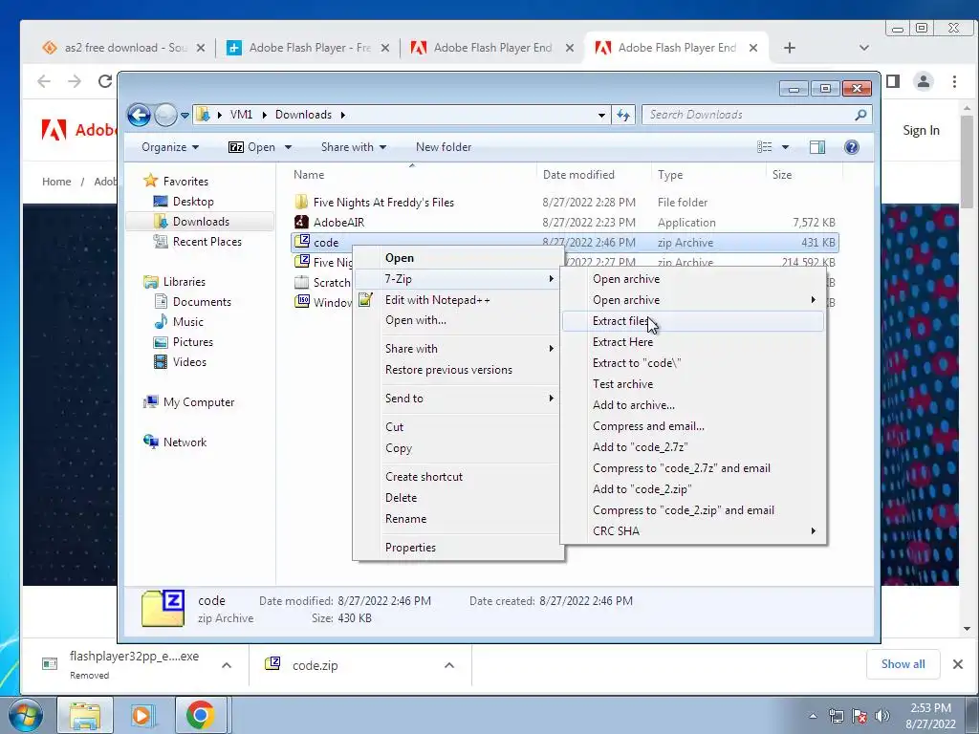Click the change view icon
Screen dimensions: 979x734
(x=764, y=147)
